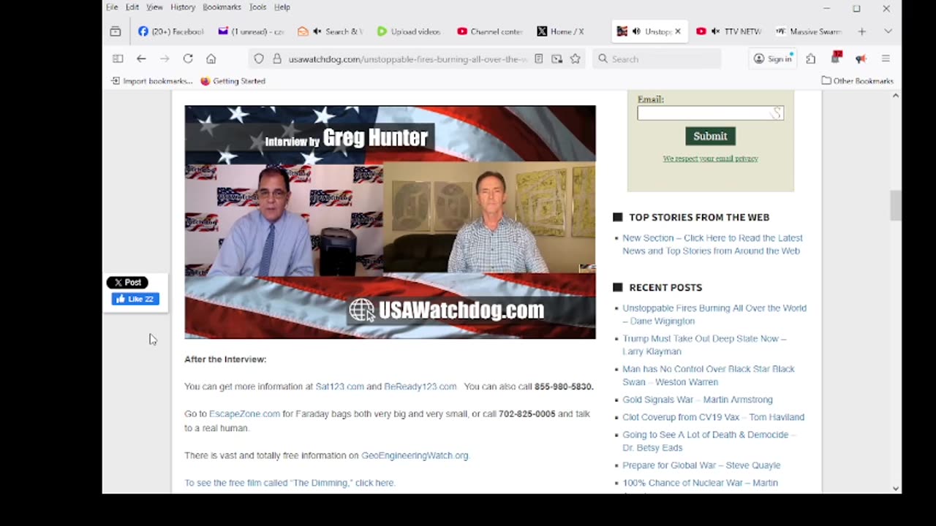Open the Help menu
The image size is (936, 526).
pos(282,7)
